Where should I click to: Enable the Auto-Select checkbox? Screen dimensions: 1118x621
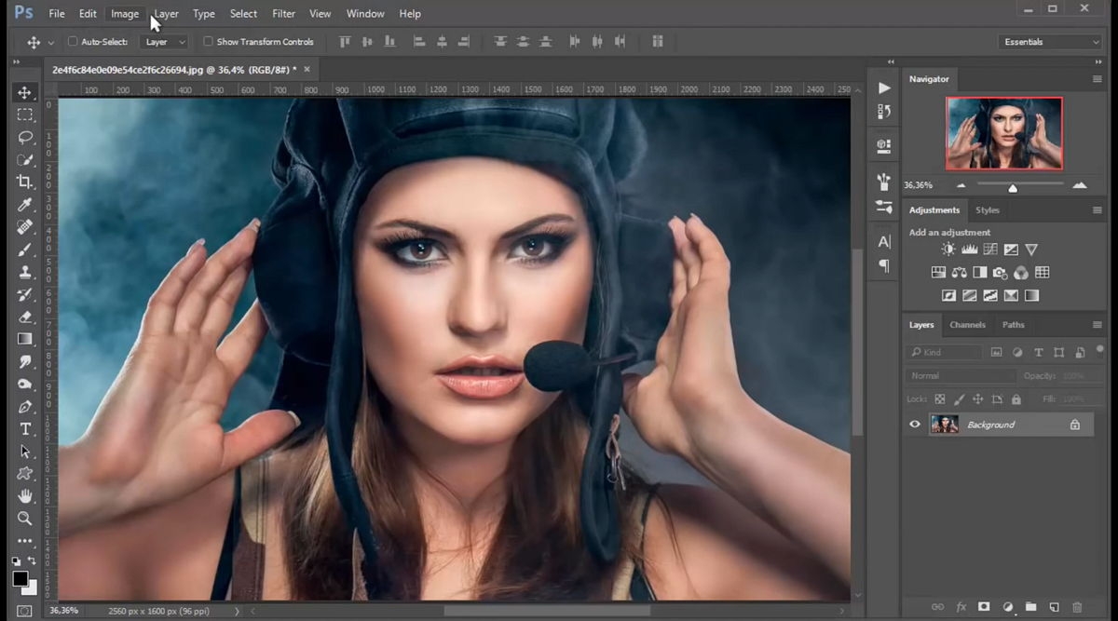point(73,42)
